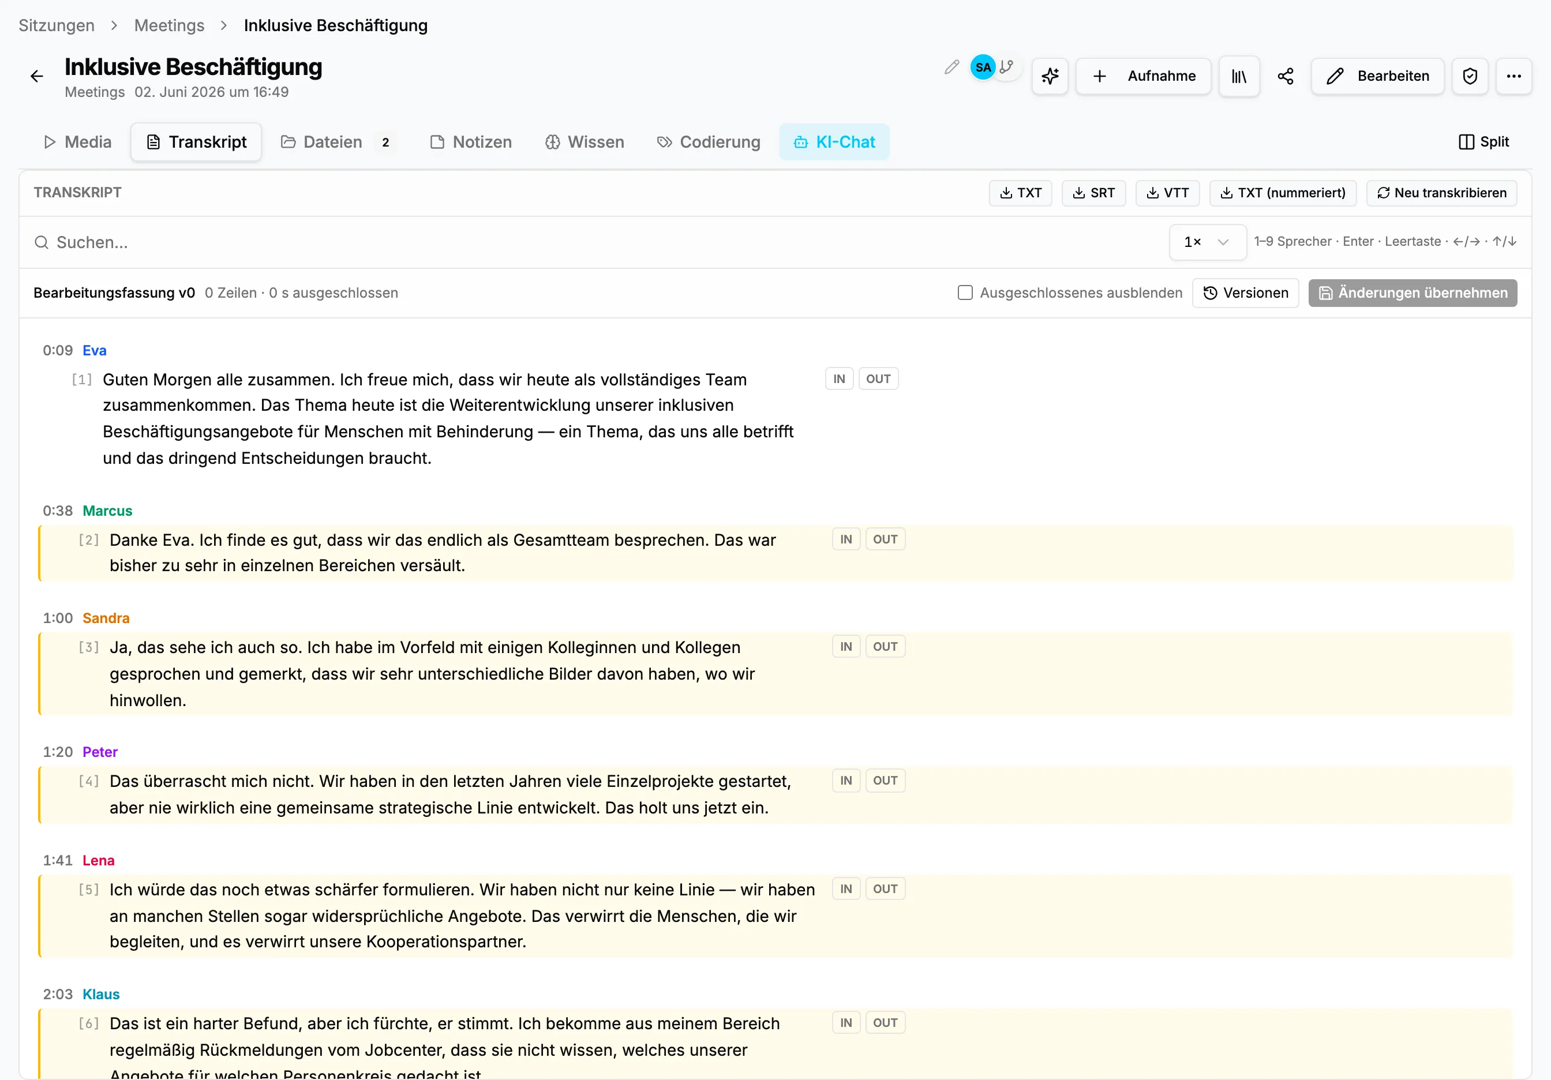The height and width of the screenshot is (1080, 1551).
Task: Download transcript as VTT
Action: [x=1167, y=193]
